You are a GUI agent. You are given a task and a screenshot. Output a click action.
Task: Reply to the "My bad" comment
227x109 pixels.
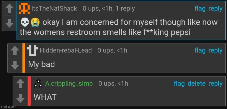click(x=215, y=51)
